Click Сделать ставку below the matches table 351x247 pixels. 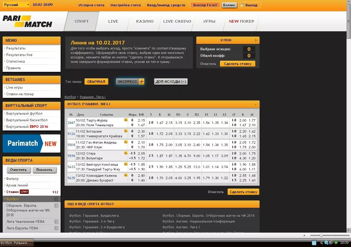click(x=243, y=192)
